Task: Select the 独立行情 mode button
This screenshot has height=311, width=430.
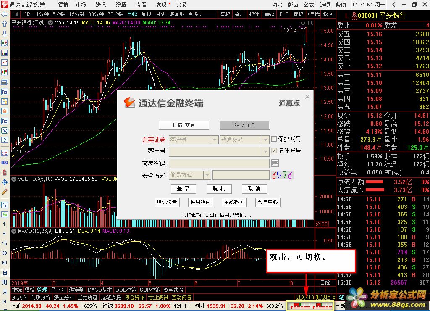Action: 245,125
